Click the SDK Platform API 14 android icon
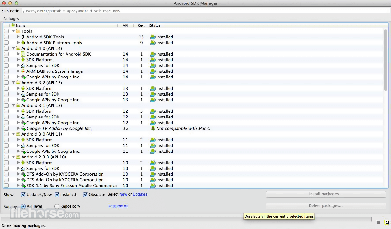This screenshot has width=391, height=229. (x=23, y=60)
